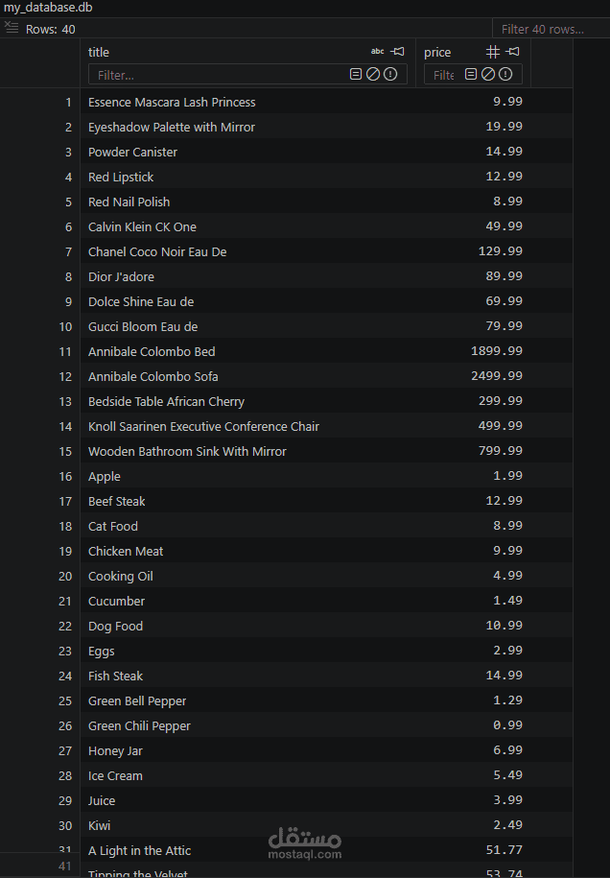
Task: Toggle the title filter's exclamation-circle option
Action: (x=390, y=74)
